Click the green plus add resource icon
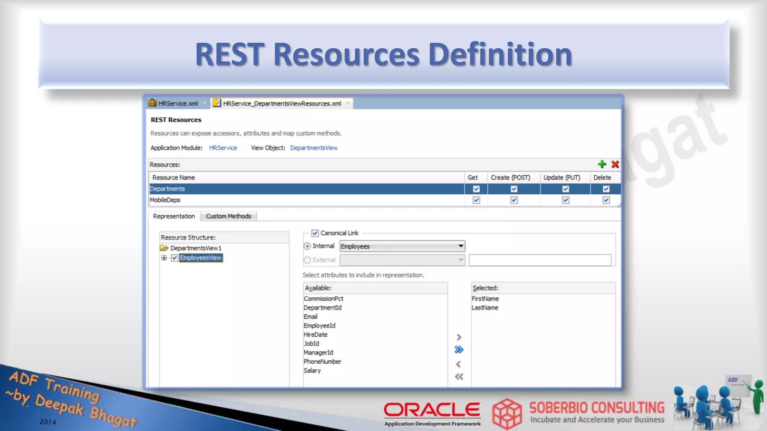The width and height of the screenshot is (767, 431). tap(602, 164)
